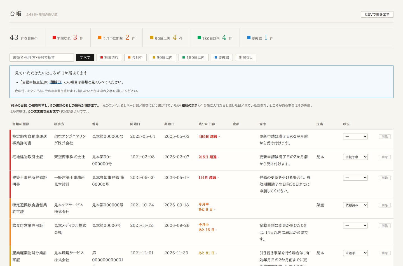Open status dropdown showing 依頼済み

point(355,205)
